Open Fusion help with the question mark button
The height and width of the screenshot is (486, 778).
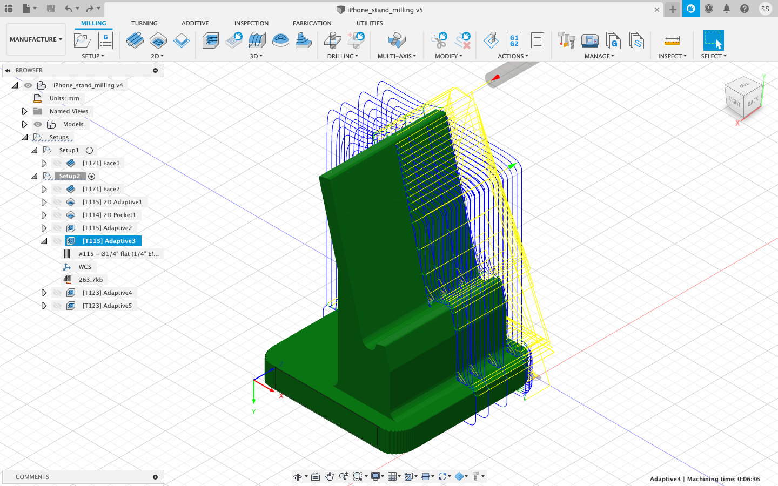(745, 9)
